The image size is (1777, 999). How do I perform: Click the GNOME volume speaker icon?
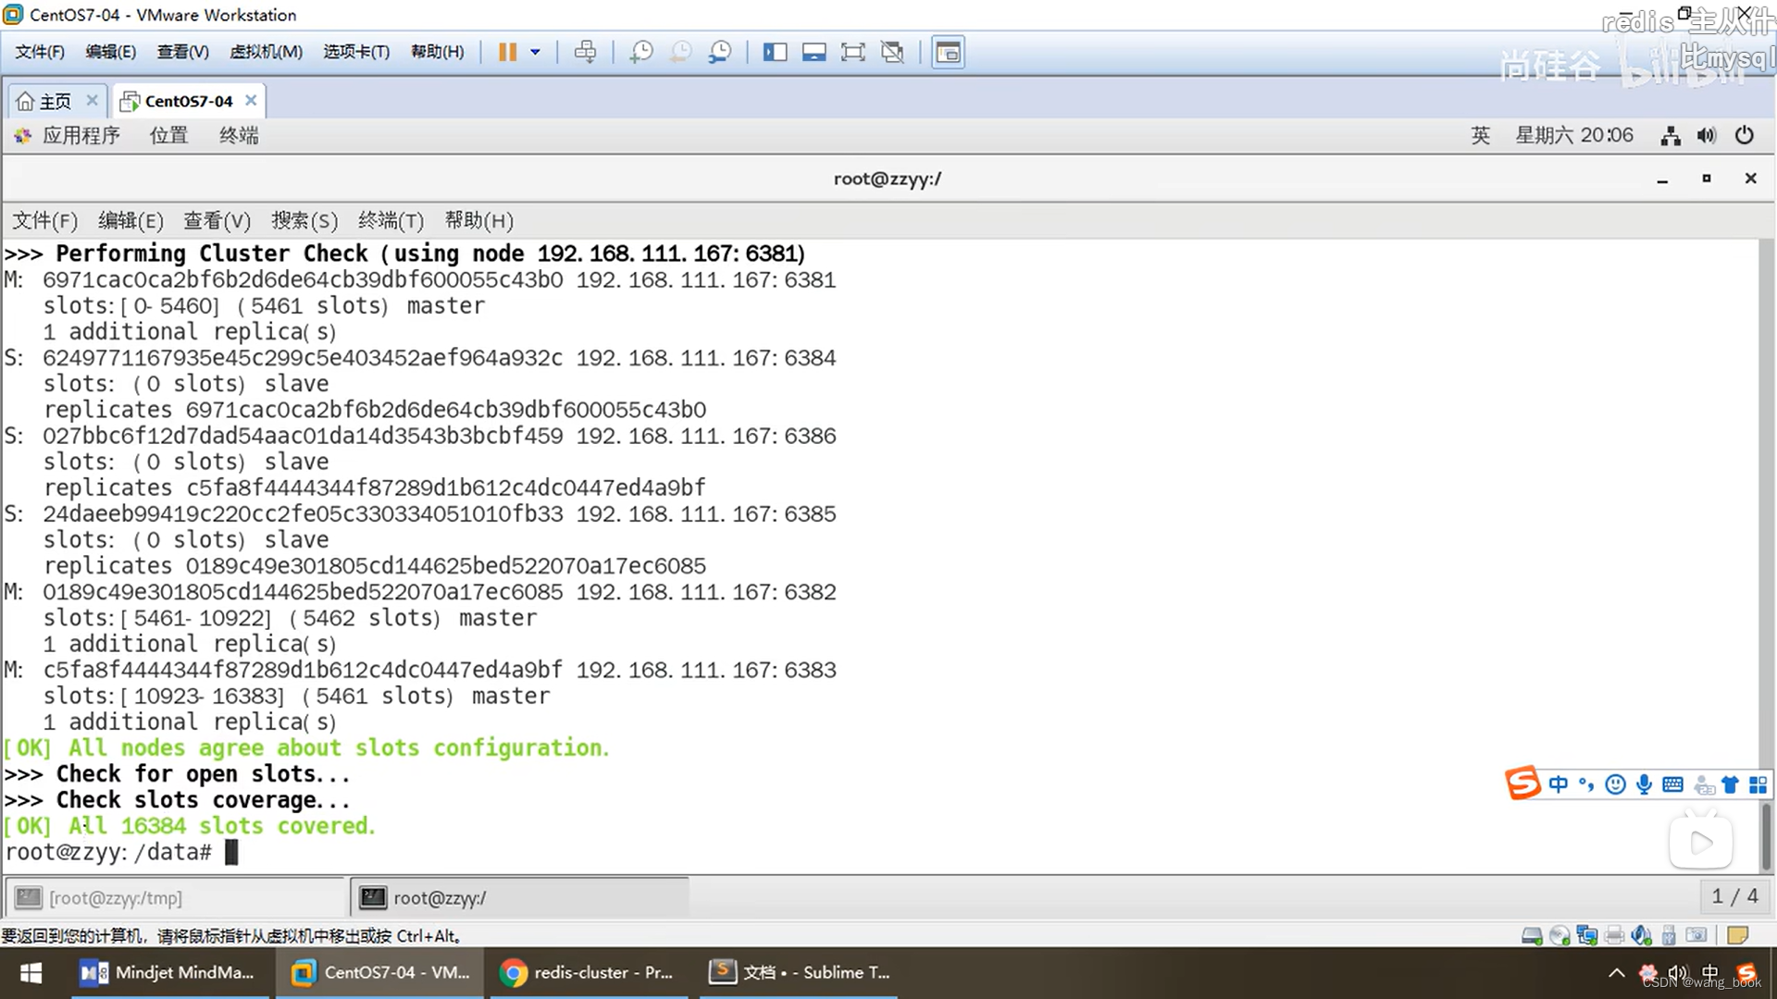click(x=1707, y=136)
